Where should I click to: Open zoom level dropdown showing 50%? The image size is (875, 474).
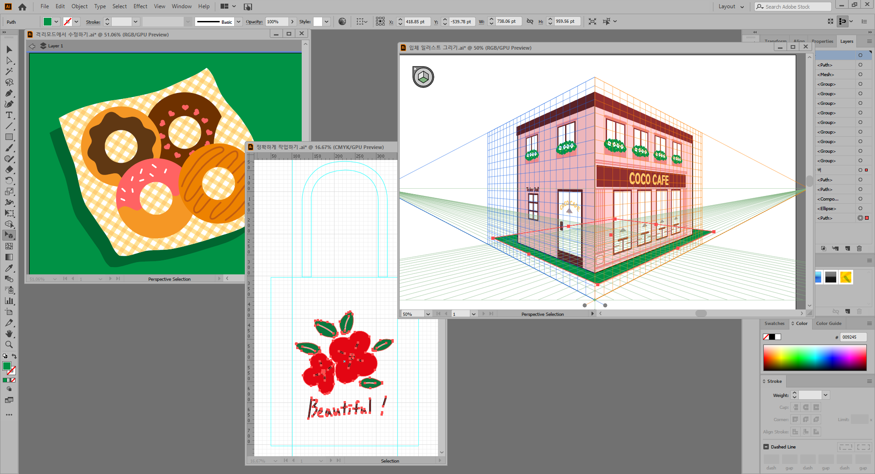(x=427, y=314)
